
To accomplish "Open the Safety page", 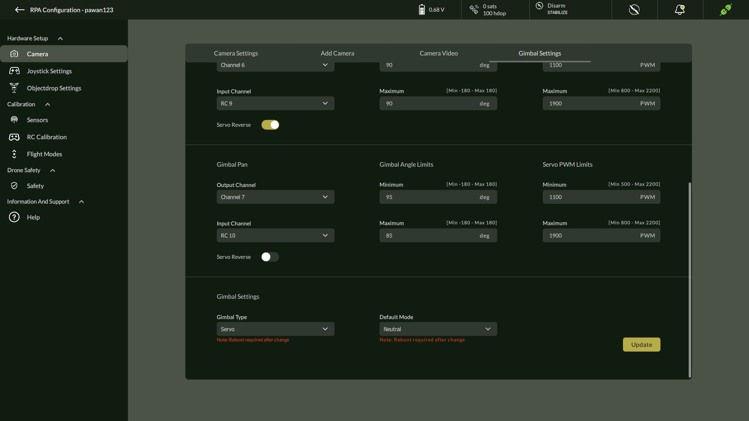I will pyautogui.click(x=64, y=186).
